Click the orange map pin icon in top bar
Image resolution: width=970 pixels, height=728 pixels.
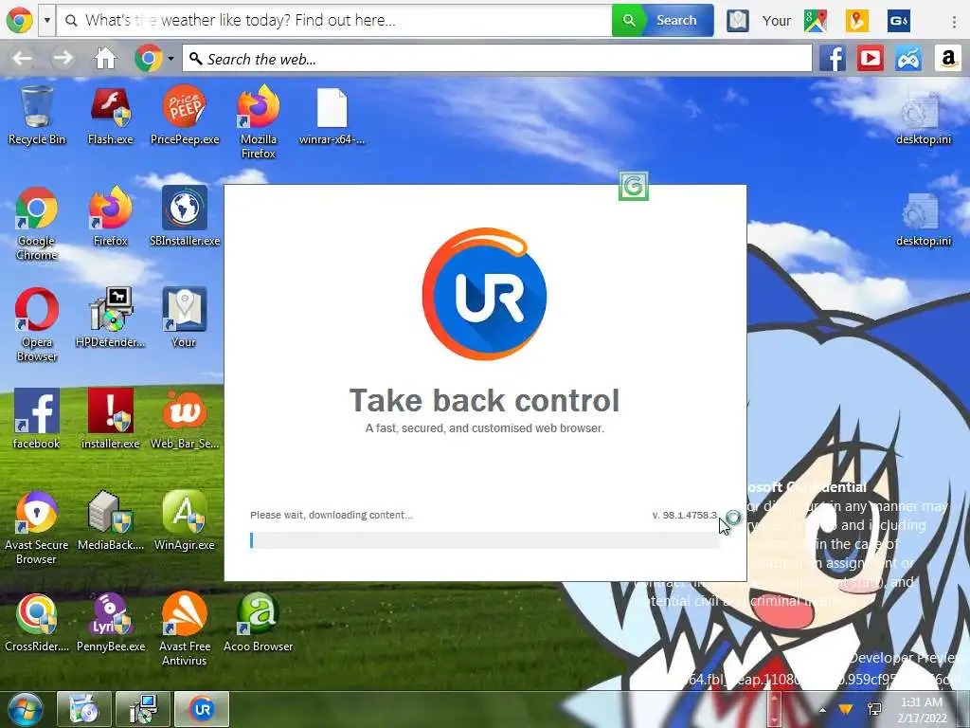856,21
